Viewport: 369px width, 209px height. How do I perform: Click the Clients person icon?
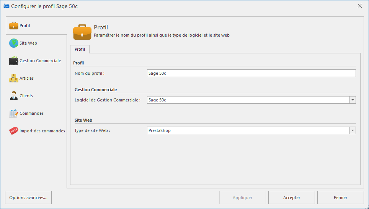(14, 96)
